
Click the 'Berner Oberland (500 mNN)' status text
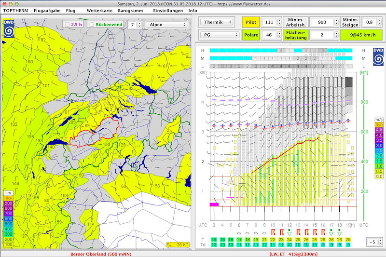tap(101, 254)
